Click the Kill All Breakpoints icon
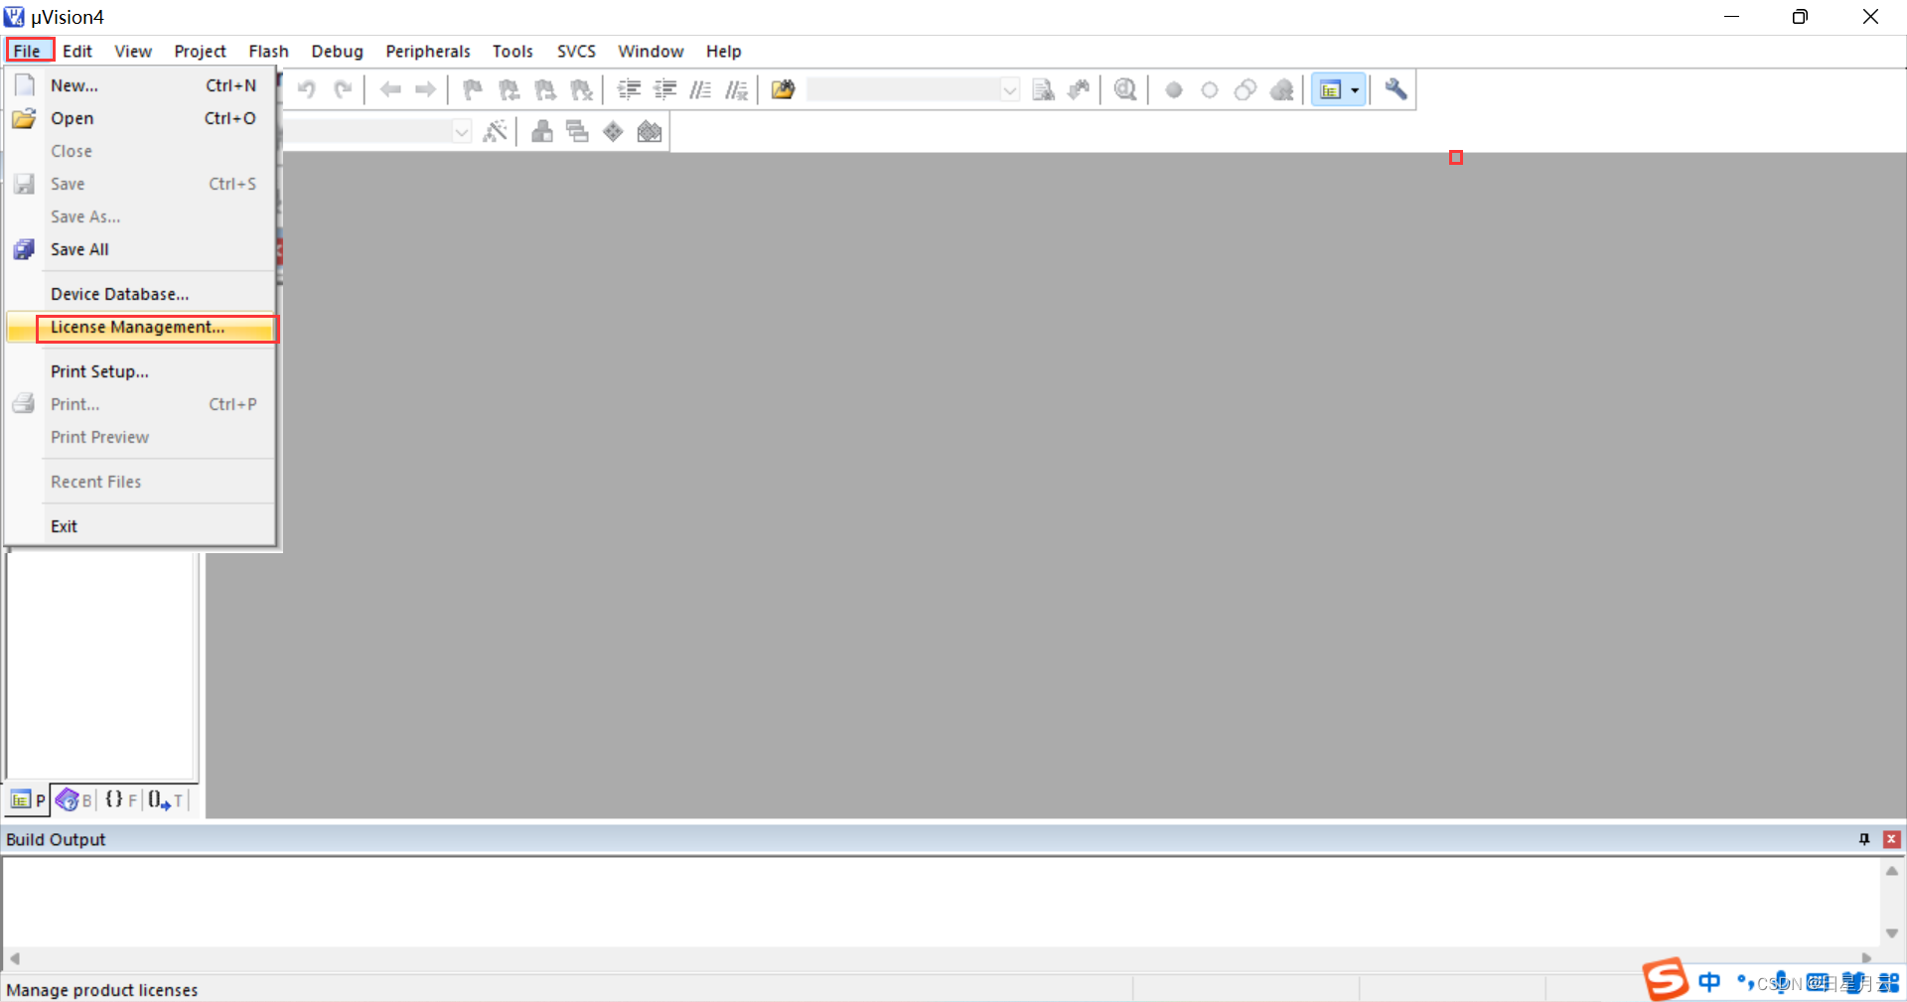 pyautogui.click(x=1282, y=89)
